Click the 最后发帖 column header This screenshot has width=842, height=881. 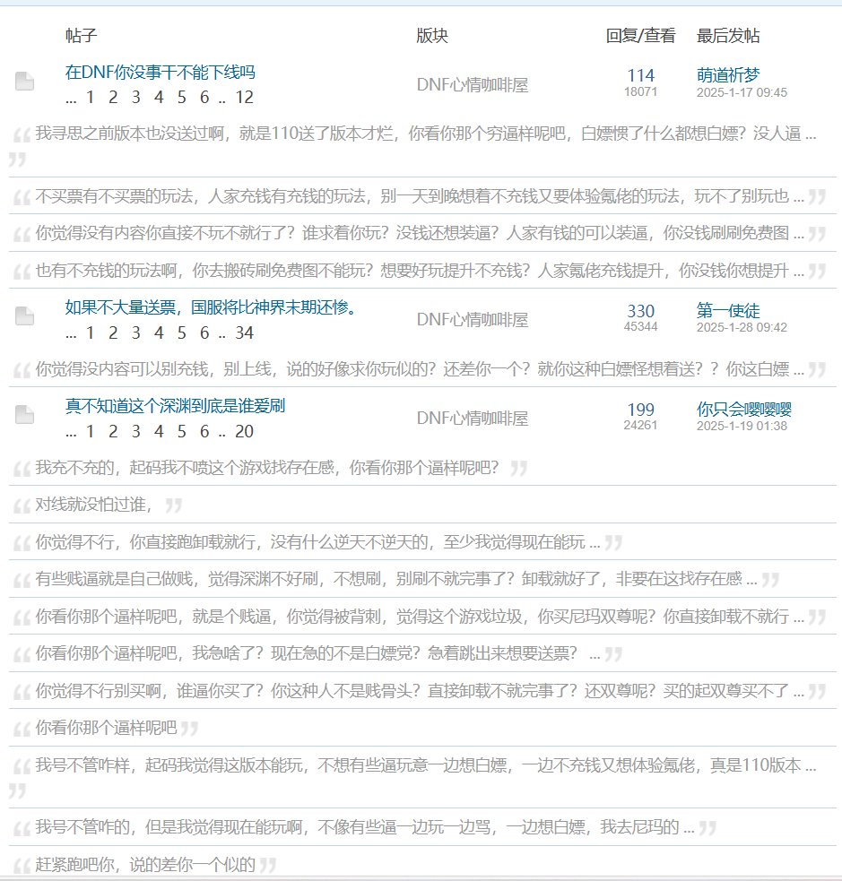click(x=728, y=36)
